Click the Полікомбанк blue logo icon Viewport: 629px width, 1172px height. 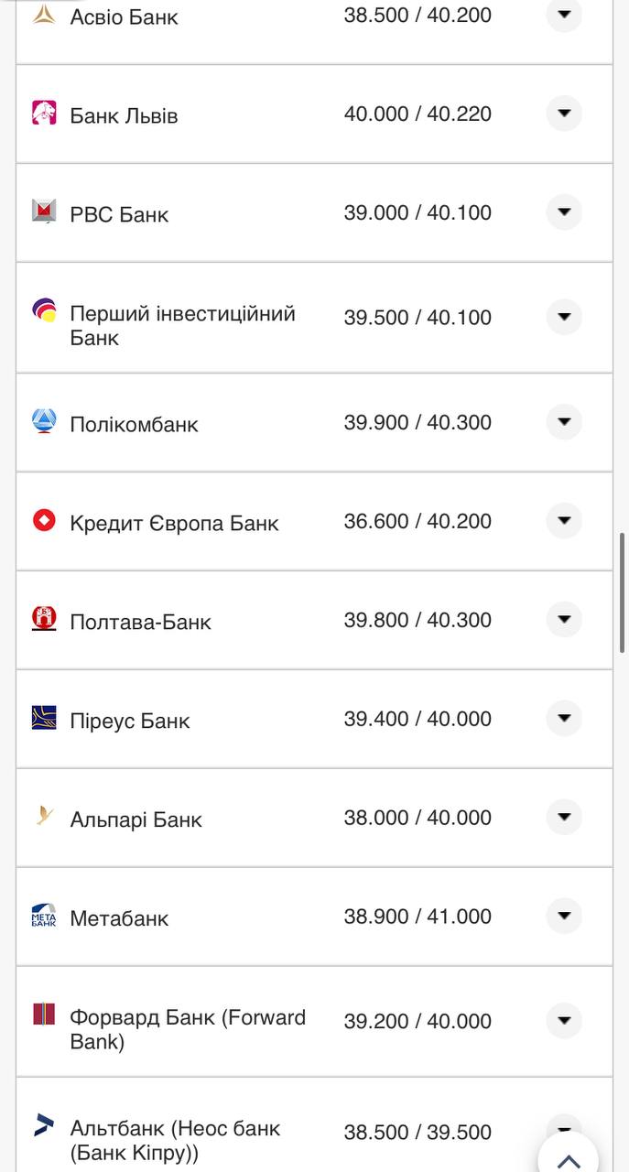pos(44,421)
